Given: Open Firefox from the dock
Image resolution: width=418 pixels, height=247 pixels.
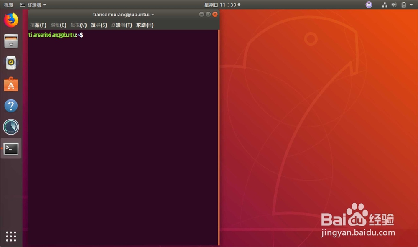Looking at the screenshot, I should [11, 20].
